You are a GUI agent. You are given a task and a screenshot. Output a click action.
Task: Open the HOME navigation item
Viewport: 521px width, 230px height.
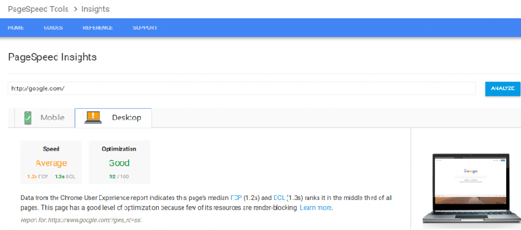(x=16, y=27)
